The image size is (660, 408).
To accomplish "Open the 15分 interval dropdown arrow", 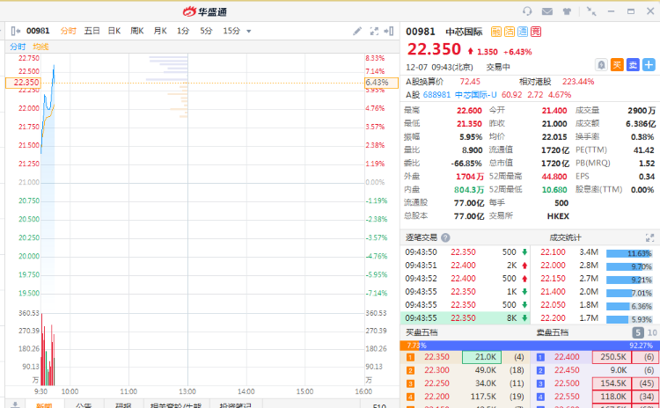I will [x=249, y=31].
